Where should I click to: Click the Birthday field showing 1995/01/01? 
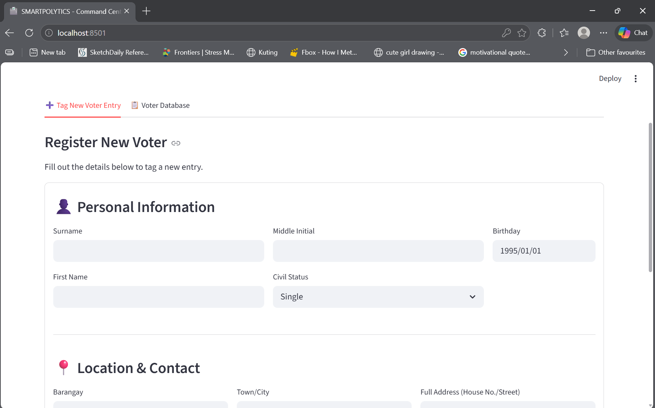pyautogui.click(x=543, y=251)
